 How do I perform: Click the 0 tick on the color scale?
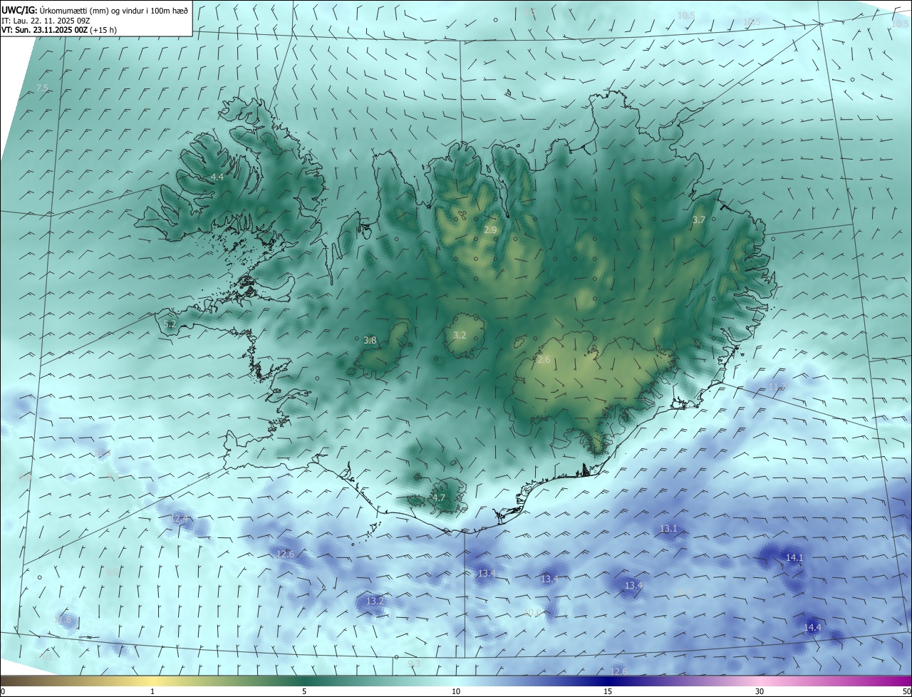(3, 691)
